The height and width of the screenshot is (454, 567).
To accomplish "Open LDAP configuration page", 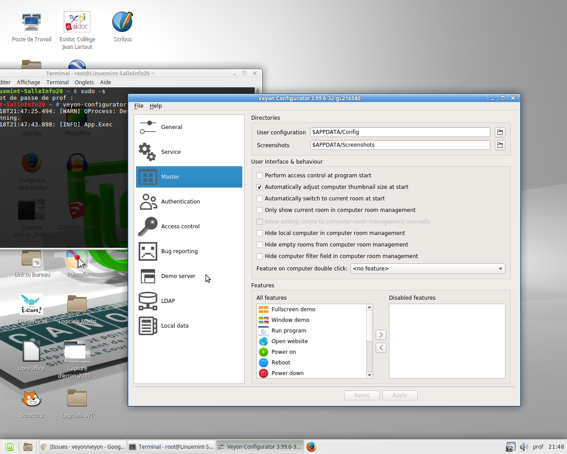I will [x=148, y=301].
